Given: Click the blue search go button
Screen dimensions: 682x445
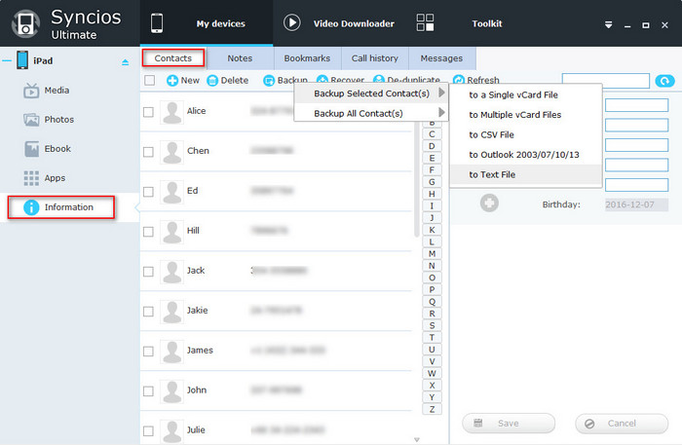Looking at the screenshot, I should 664,81.
